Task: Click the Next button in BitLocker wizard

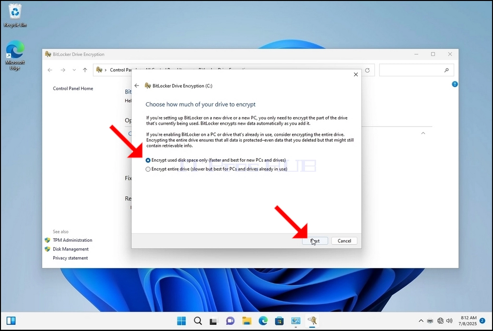Action: (315, 241)
